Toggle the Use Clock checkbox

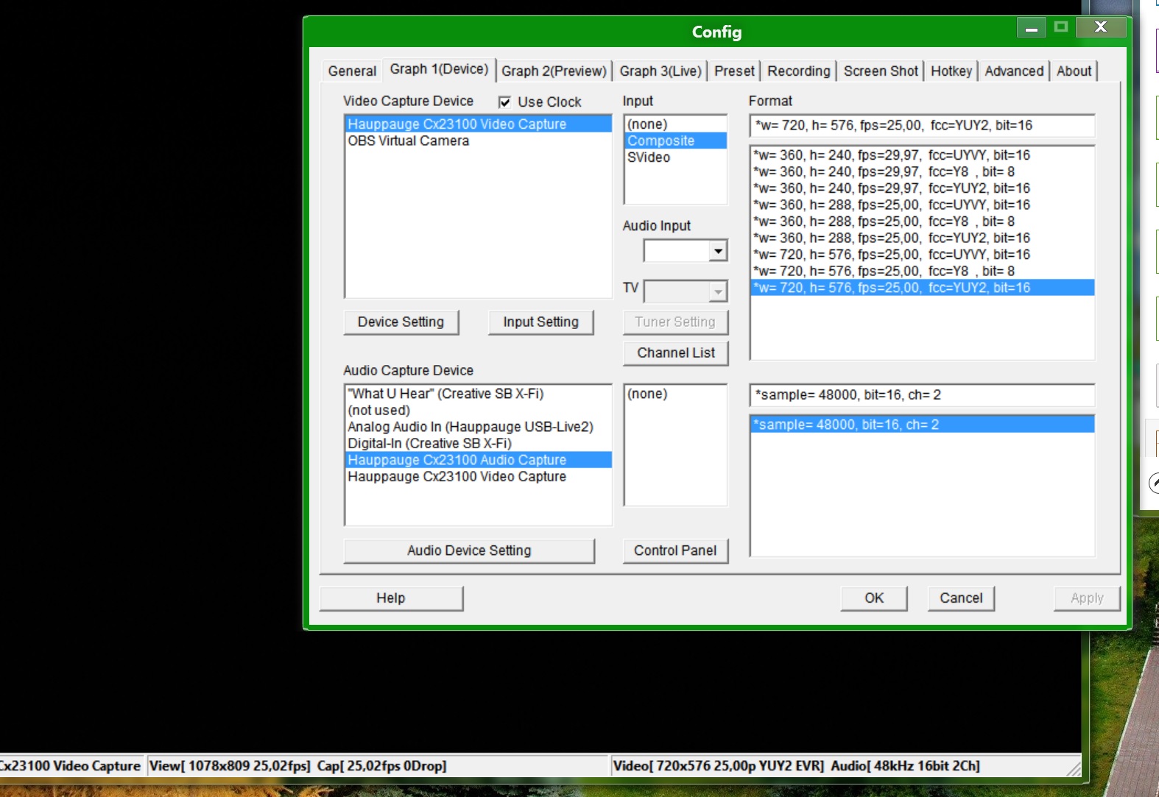(504, 102)
